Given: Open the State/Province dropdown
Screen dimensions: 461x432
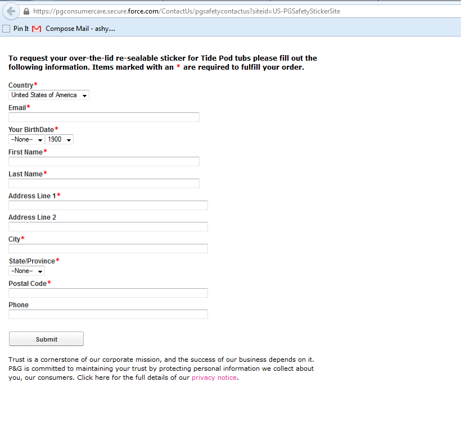Looking at the screenshot, I should (x=26, y=271).
